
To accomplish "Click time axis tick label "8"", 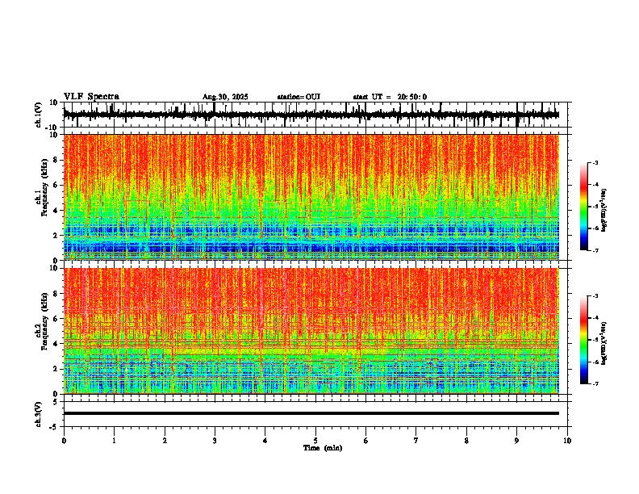I will pos(466,441).
